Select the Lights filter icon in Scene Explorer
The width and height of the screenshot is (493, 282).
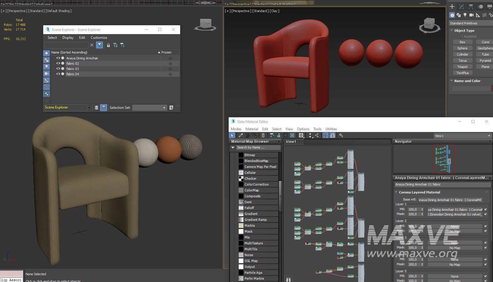47,67
